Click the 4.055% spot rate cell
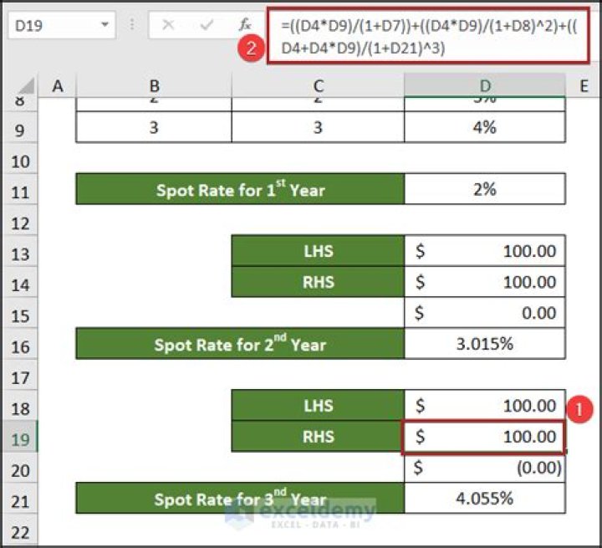Image resolution: width=602 pixels, height=548 pixels. point(484,499)
